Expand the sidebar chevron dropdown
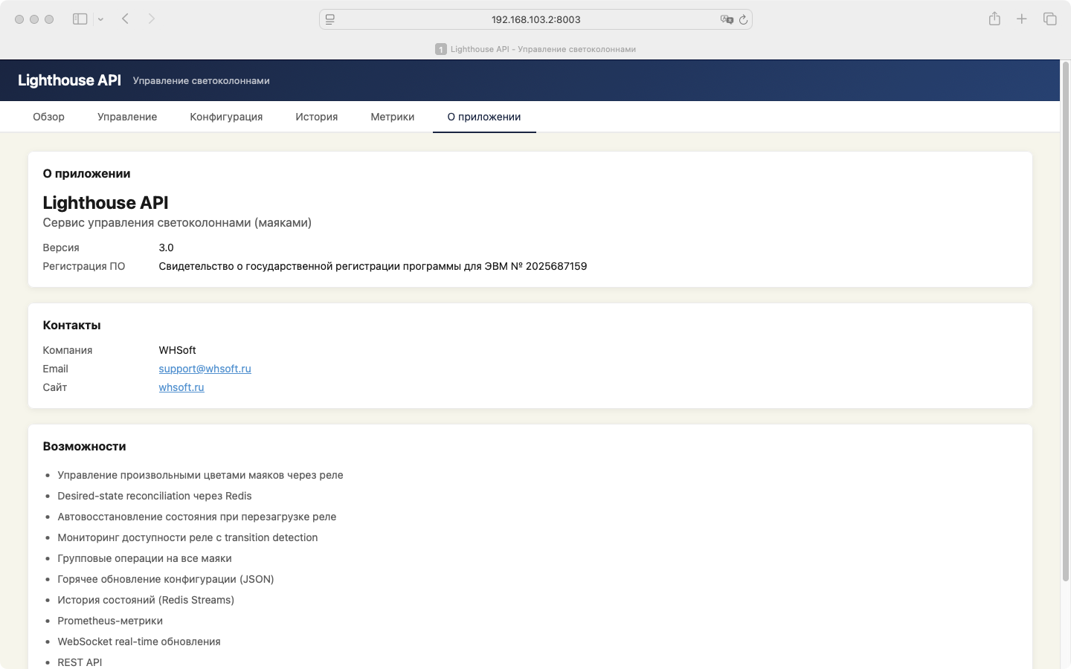This screenshot has height=669, width=1071. coord(100,19)
